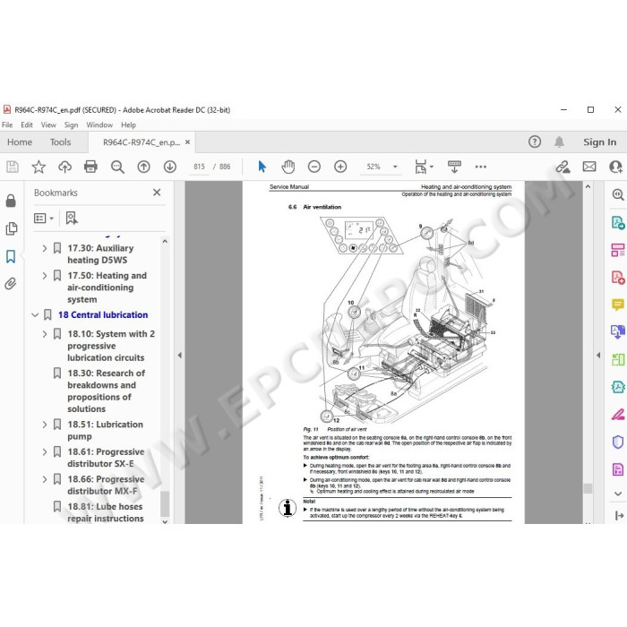
Task: Expand the 17.30 Auxiliary heating bookmark
Action: pyautogui.click(x=45, y=248)
